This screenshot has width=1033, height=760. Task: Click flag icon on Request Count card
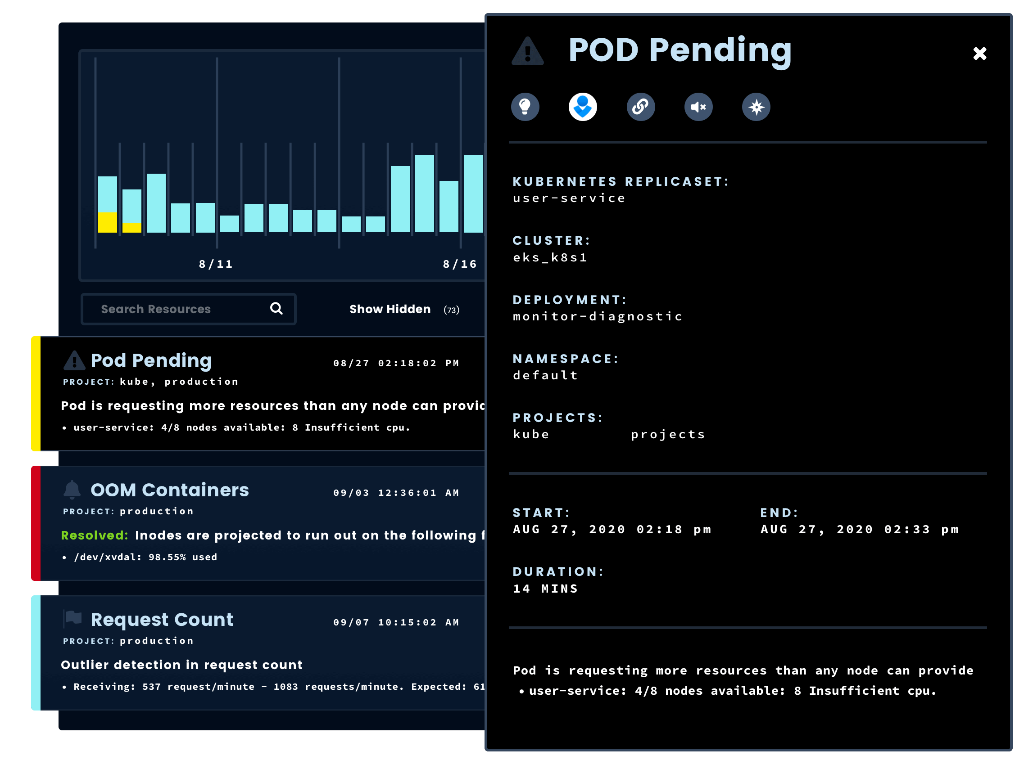73,619
